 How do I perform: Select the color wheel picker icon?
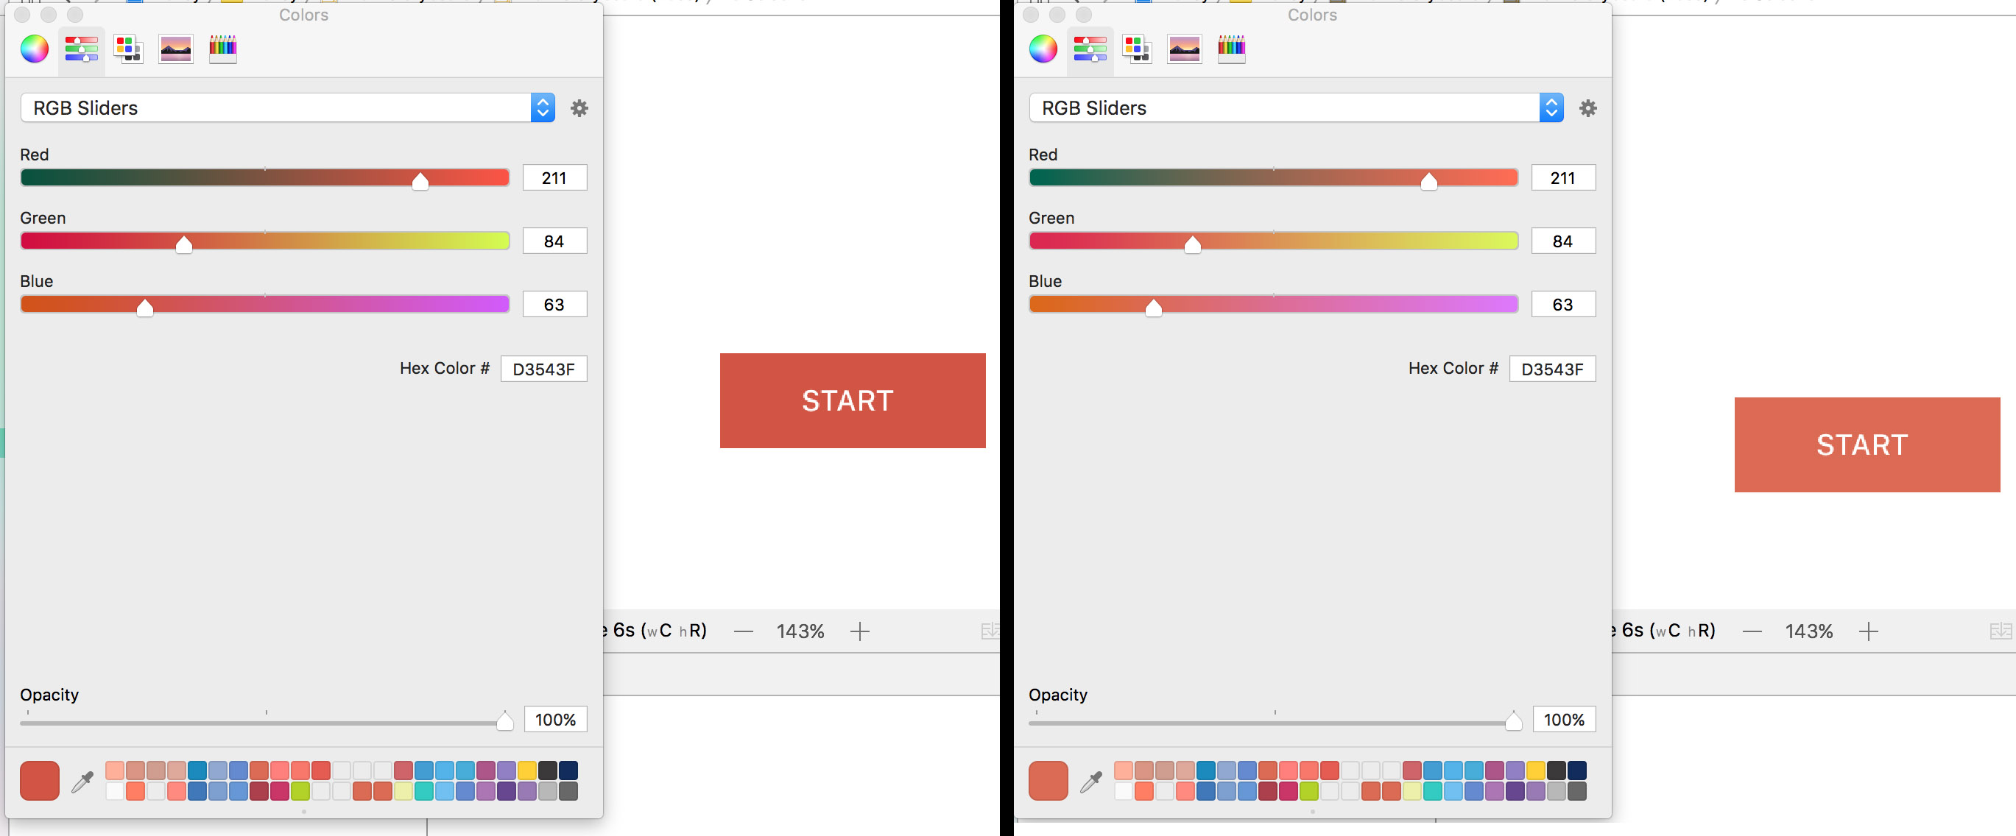[x=35, y=49]
